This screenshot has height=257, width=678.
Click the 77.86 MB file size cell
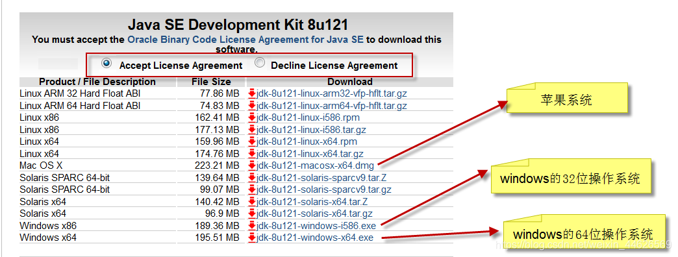point(220,93)
